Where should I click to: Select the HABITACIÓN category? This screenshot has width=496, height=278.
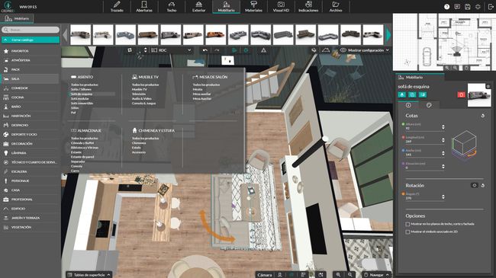[x=30, y=116]
